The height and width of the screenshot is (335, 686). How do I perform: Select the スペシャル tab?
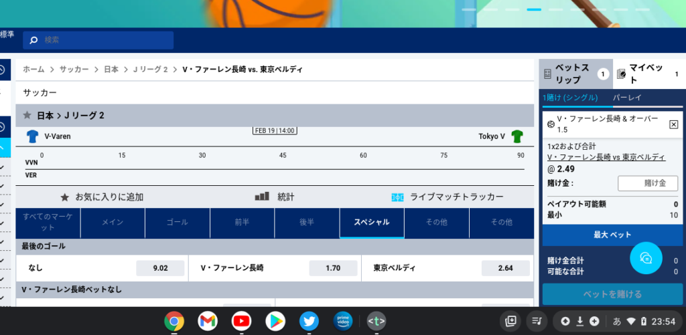[372, 222]
